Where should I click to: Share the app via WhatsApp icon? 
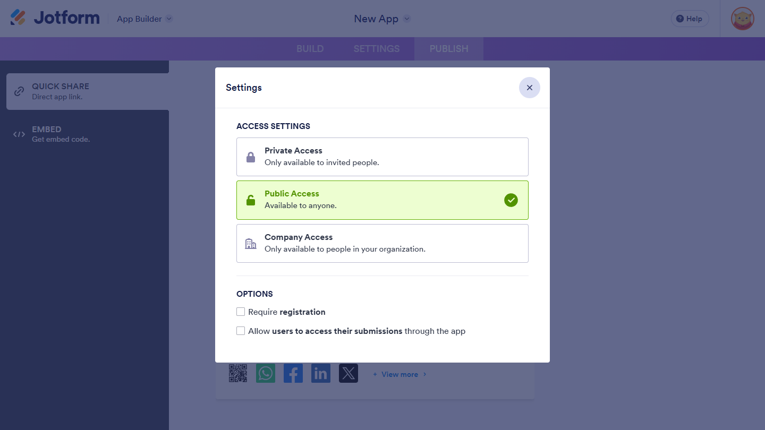[x=266, y=373]
